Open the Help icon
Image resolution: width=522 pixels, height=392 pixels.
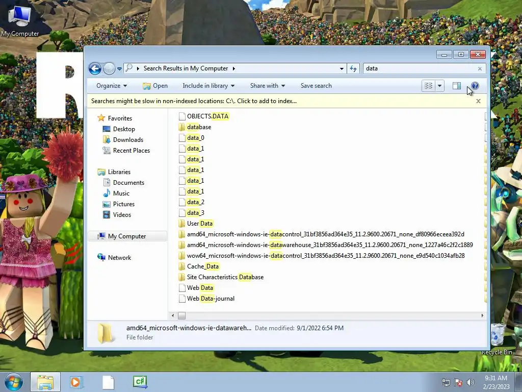(475, 86)
